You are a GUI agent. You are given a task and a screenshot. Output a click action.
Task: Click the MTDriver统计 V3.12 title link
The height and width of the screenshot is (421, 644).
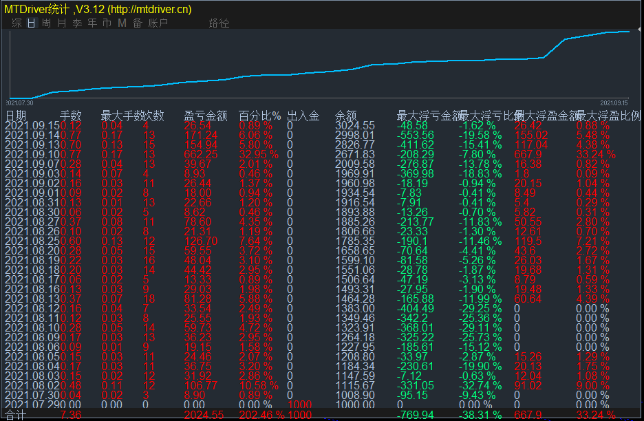pyautogui.click(x=98, y=9)
